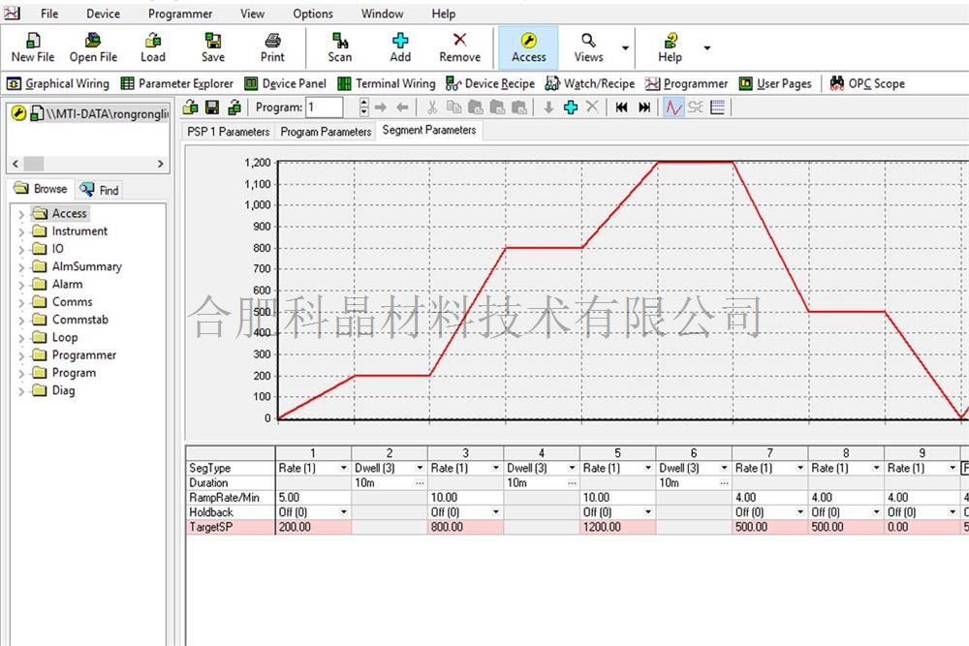Image resolution: width=969 pixels, height=646 pixels.
Task: Toggle the red graph view button
Action: pos(673,108)
